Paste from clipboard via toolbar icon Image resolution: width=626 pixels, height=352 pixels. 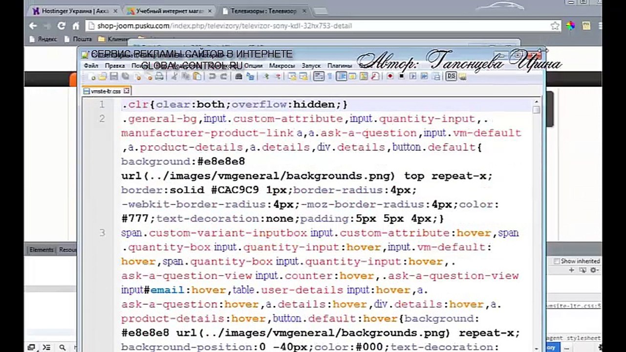(x=197, y=76)
